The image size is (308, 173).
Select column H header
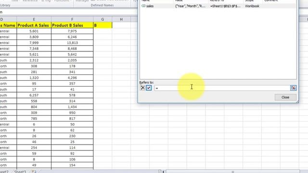(x=121, y=19)
